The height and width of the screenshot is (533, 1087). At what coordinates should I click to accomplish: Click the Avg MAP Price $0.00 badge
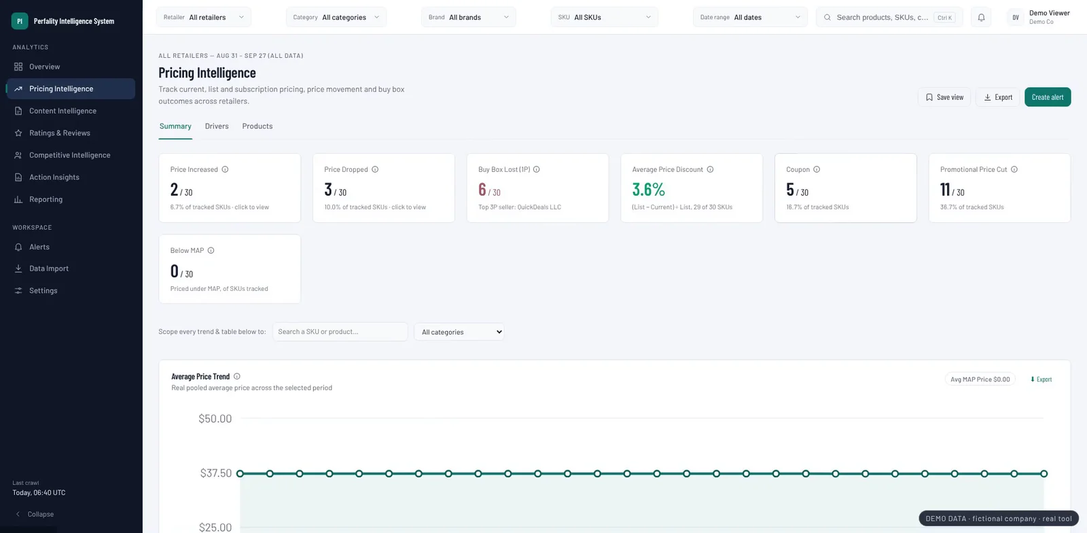point(980,379)
